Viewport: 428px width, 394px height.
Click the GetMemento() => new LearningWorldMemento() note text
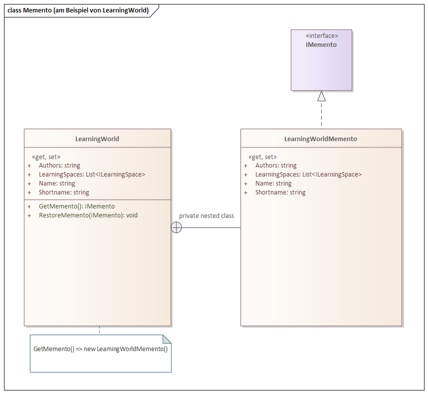(101, 349)
